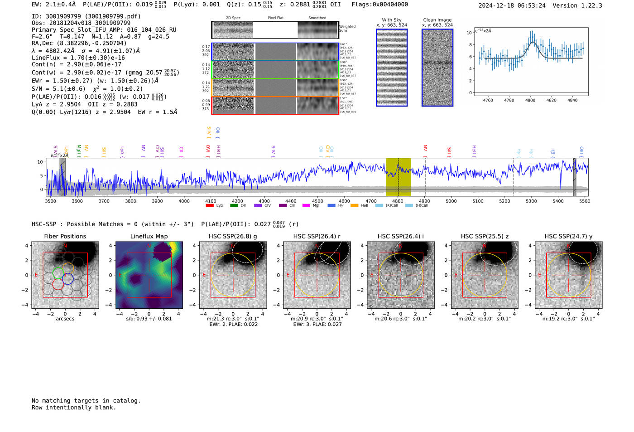Click the (K)CaII legend swatch
Viewport: 634px width, 432px height.
pos(379,205)
